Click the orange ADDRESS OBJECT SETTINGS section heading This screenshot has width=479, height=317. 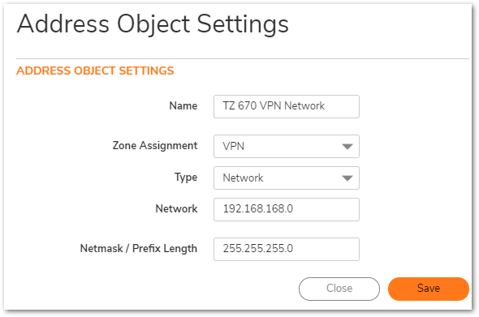click(x=95, y=71)
